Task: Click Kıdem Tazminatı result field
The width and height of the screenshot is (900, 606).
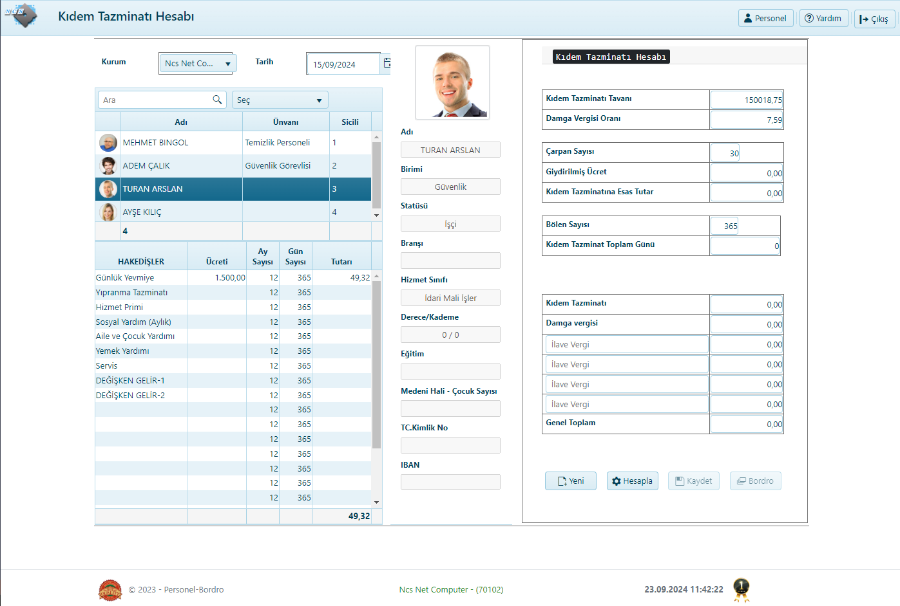Action: (747, 304)
